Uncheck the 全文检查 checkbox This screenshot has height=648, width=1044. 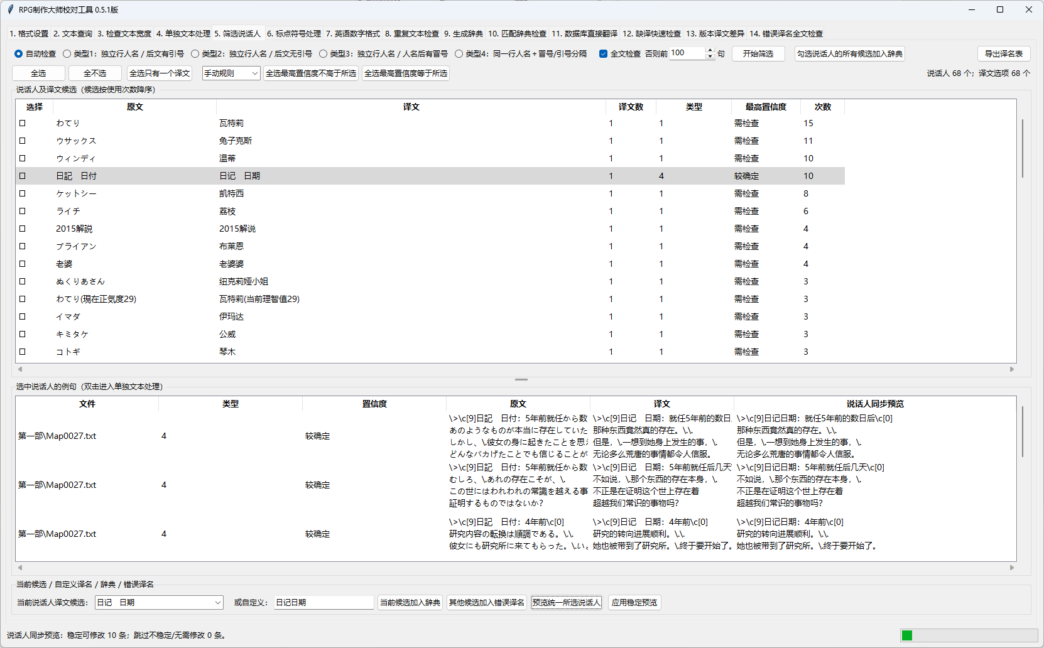[x=603, y=54]
